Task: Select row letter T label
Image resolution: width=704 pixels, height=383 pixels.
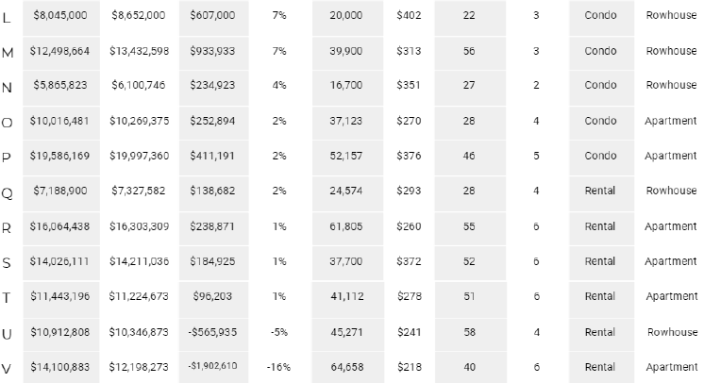Action: coord(8,297)
